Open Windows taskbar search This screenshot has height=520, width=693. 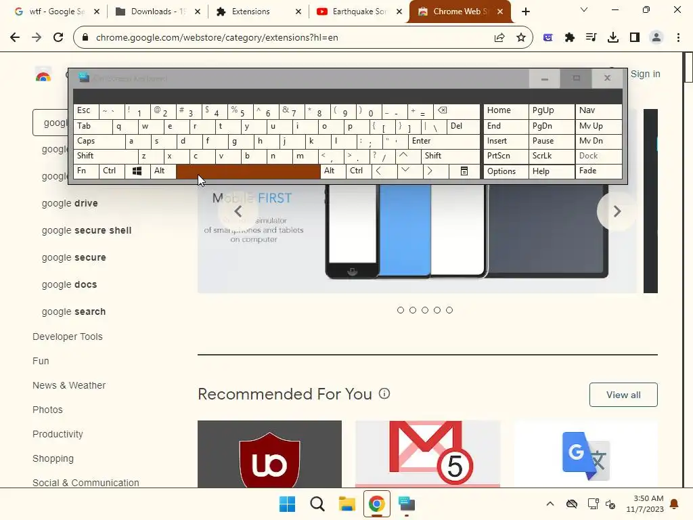coord(317,504)
